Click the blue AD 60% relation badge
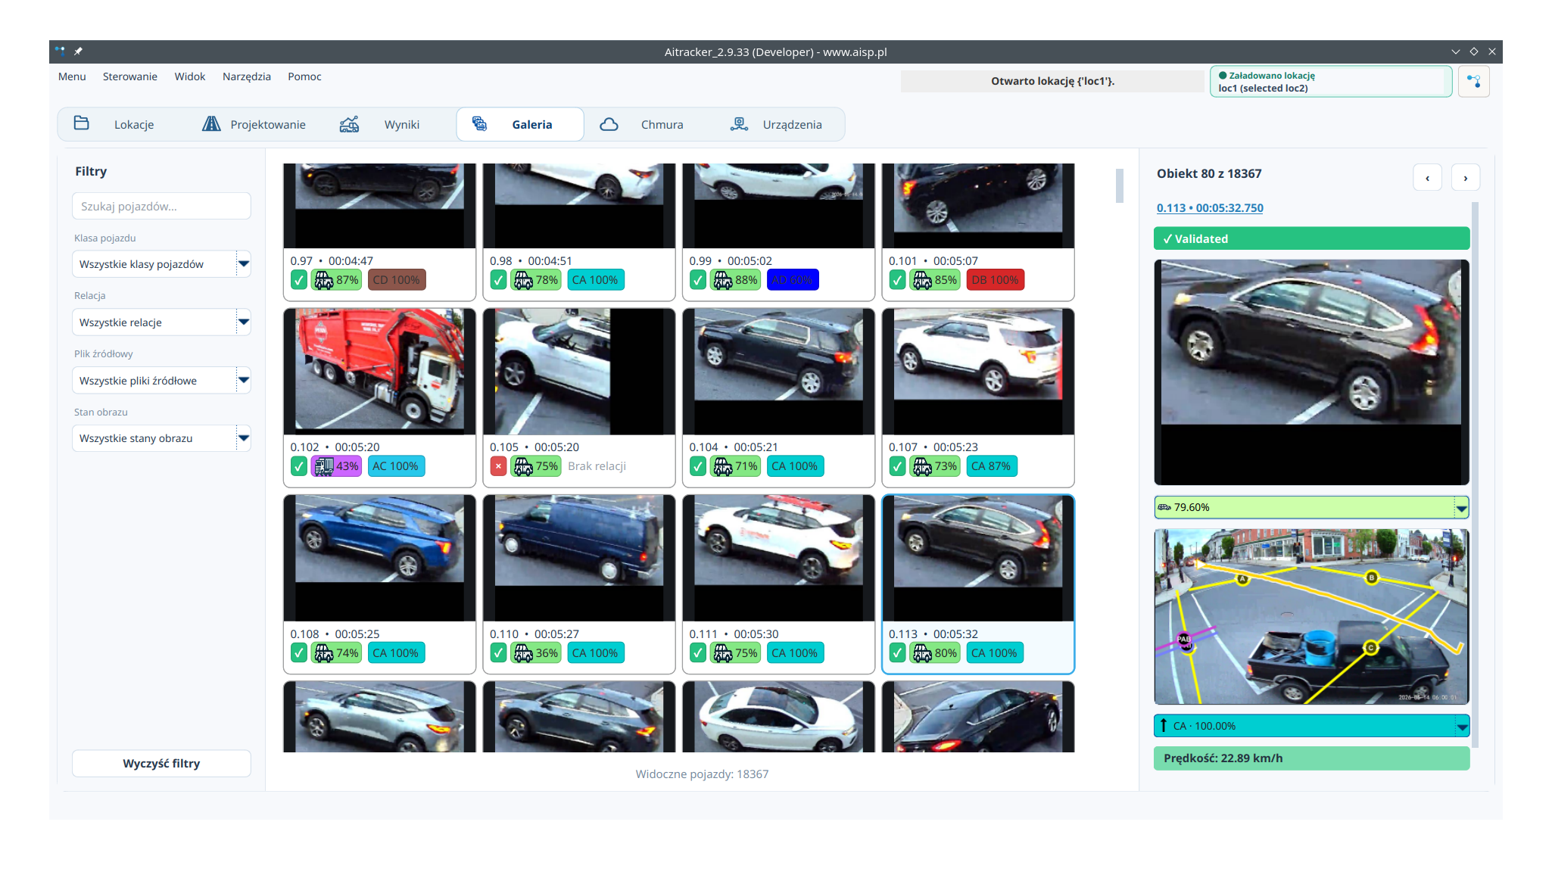 (x=793, y=280)
